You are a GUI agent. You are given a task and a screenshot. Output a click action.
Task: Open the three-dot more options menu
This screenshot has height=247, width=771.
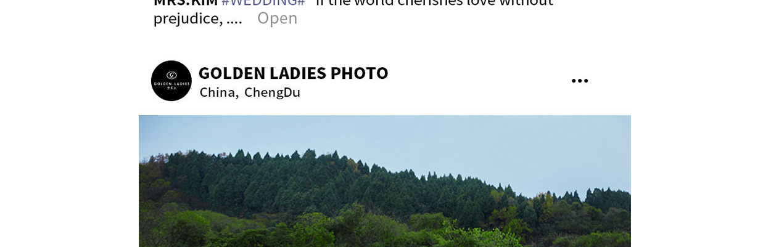click(x=579, y=81)
